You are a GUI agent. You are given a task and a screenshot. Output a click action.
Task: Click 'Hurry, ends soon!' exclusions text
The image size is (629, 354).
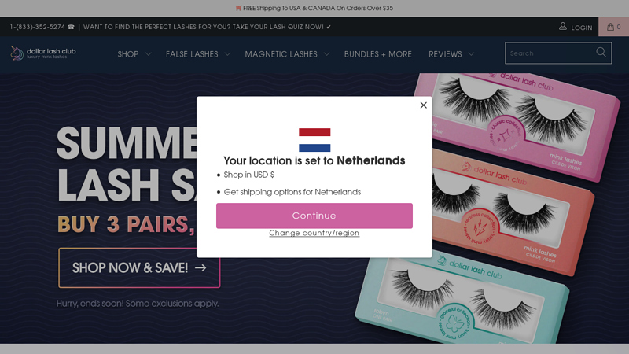137,304
